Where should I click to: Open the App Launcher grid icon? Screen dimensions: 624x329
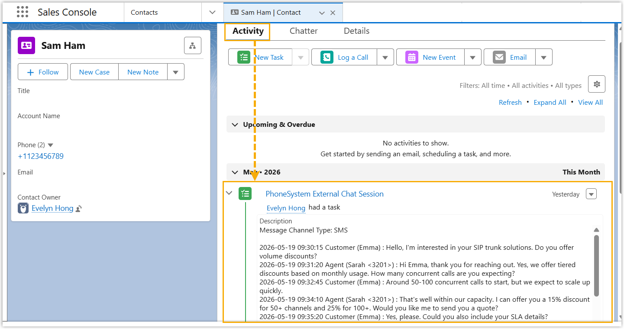23,12
